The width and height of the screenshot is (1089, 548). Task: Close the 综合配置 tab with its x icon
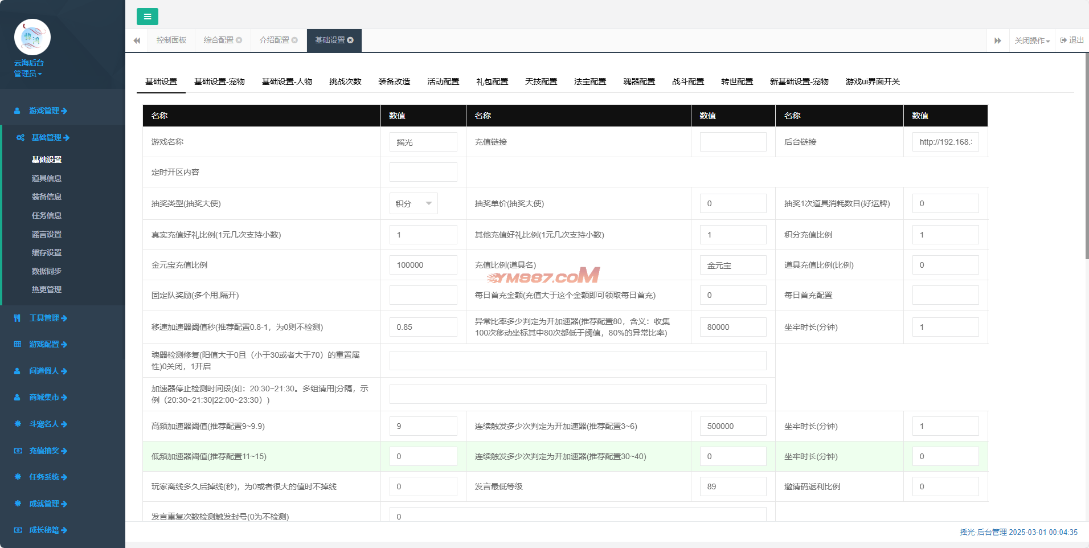coord(239,40)
